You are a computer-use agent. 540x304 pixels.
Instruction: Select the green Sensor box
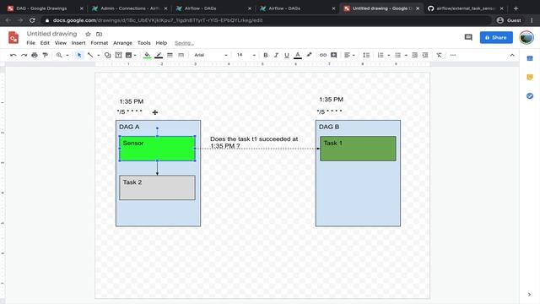[158, 149]
